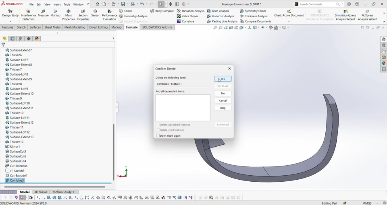Viewport: 387px width, 205px height.
Task: Confirm deletion with Yes button
Action: (223, 79)
